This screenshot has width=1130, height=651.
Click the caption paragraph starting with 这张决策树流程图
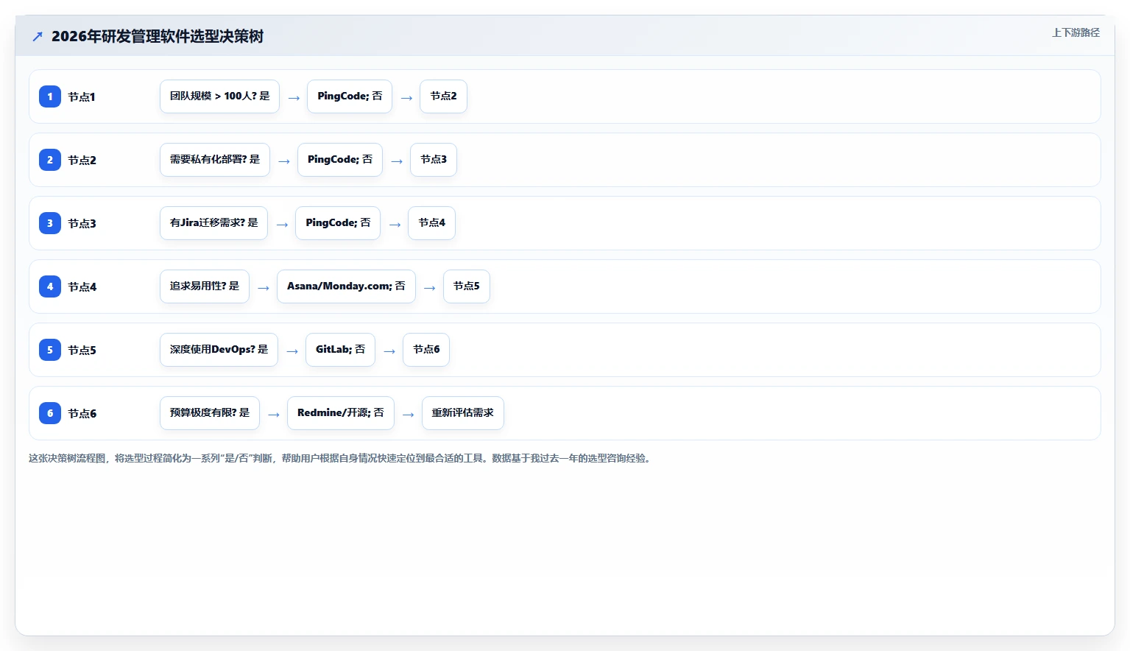[x=341, y=458]
